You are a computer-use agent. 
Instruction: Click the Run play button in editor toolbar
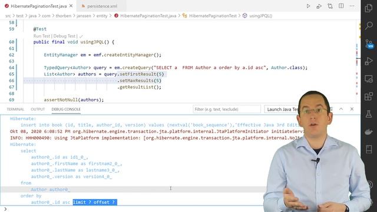[308, 6]
